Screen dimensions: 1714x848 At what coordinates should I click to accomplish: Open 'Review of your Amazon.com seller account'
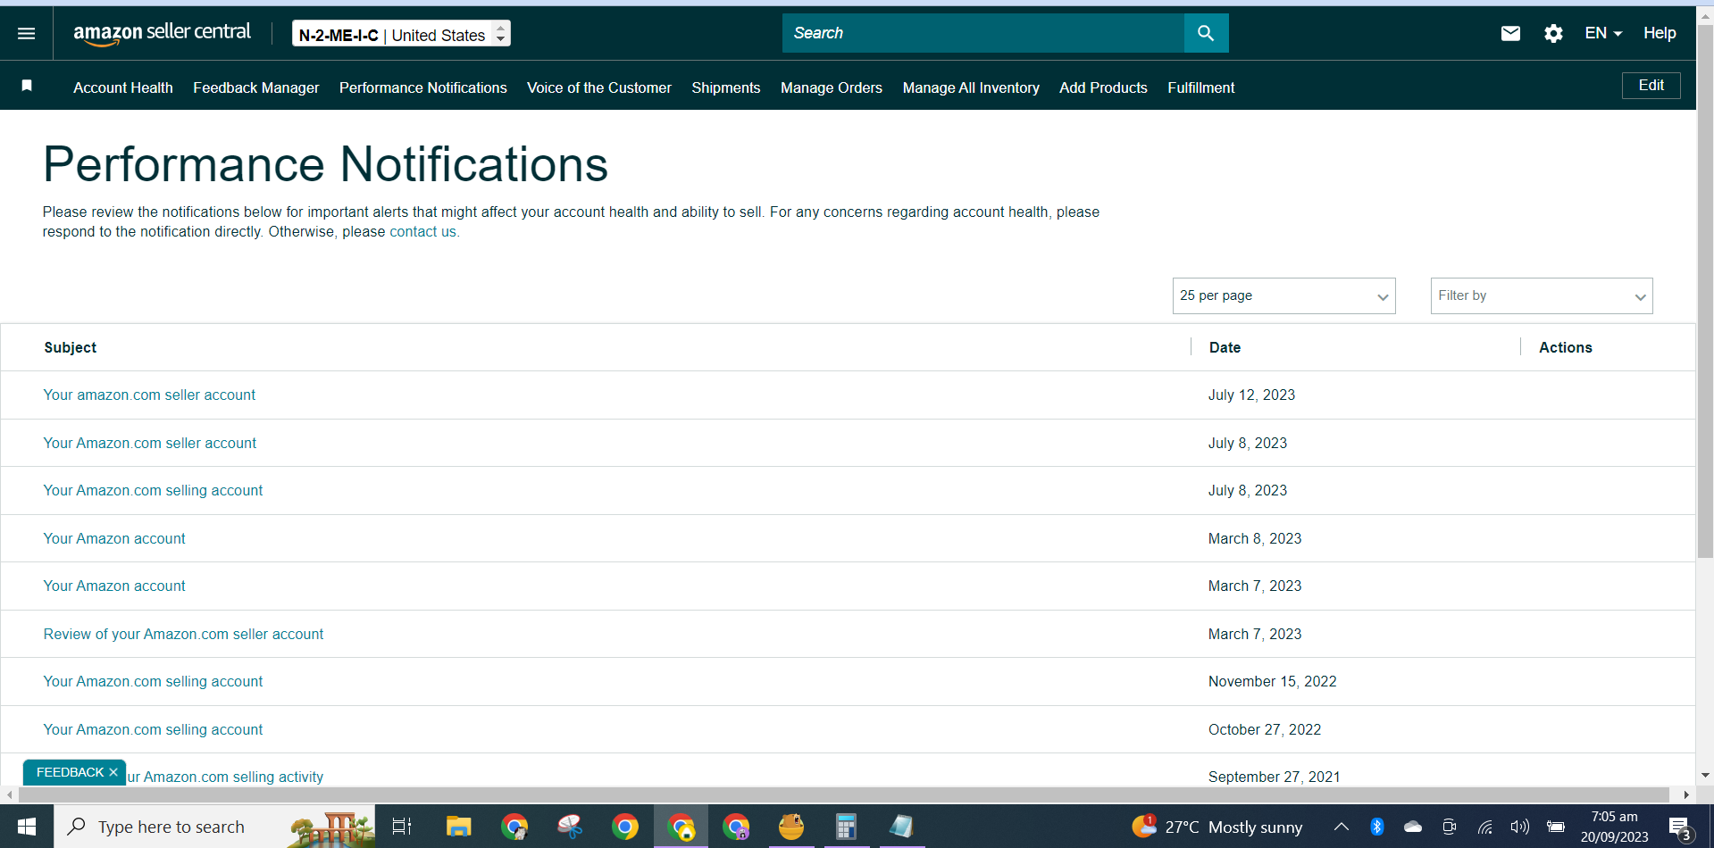[183, 634]
